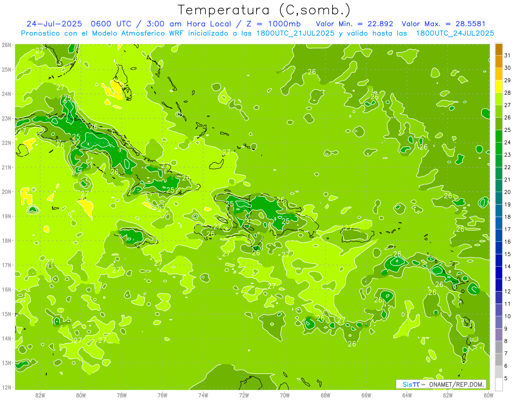This screenshot has height=401, width=519.
Task: Pick the orange 30–31 color scale swatch
Action: point(499,61)
